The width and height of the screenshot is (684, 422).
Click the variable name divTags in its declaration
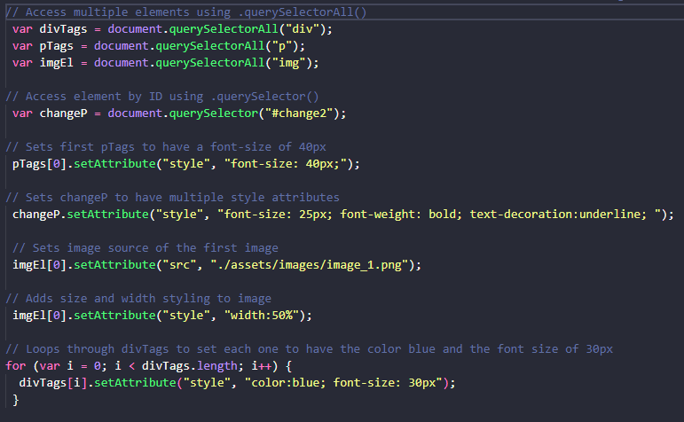63,29
